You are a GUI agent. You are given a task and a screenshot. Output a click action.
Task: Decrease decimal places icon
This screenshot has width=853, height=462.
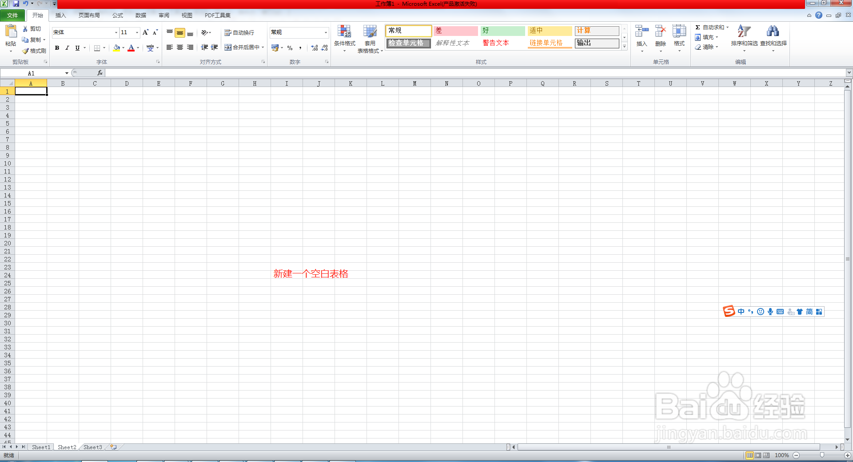point(325,48)
